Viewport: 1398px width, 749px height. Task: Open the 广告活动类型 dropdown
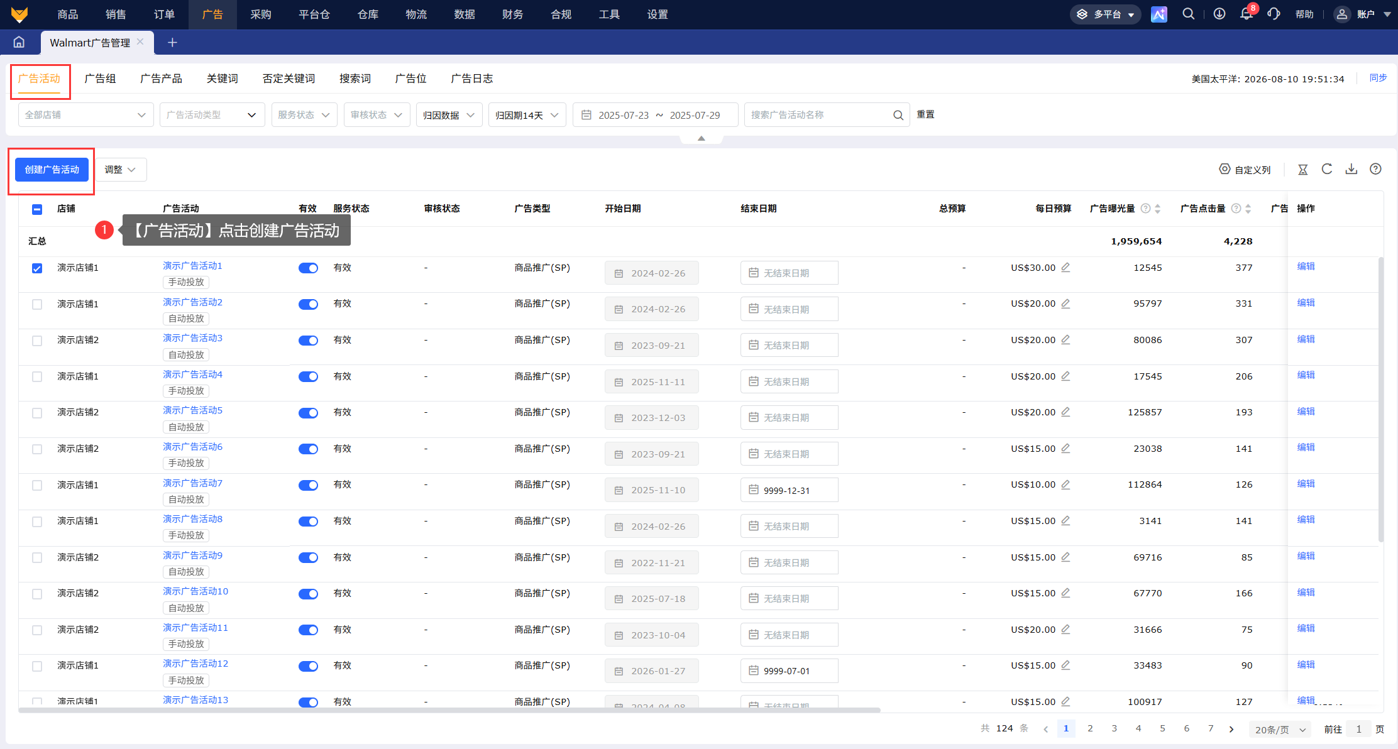212,115
